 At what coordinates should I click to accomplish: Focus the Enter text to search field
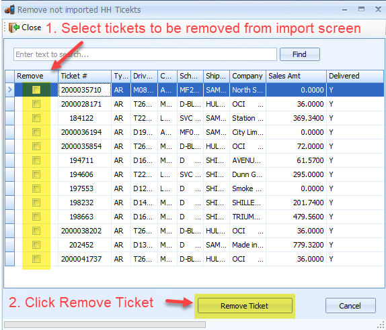[145, 54]
